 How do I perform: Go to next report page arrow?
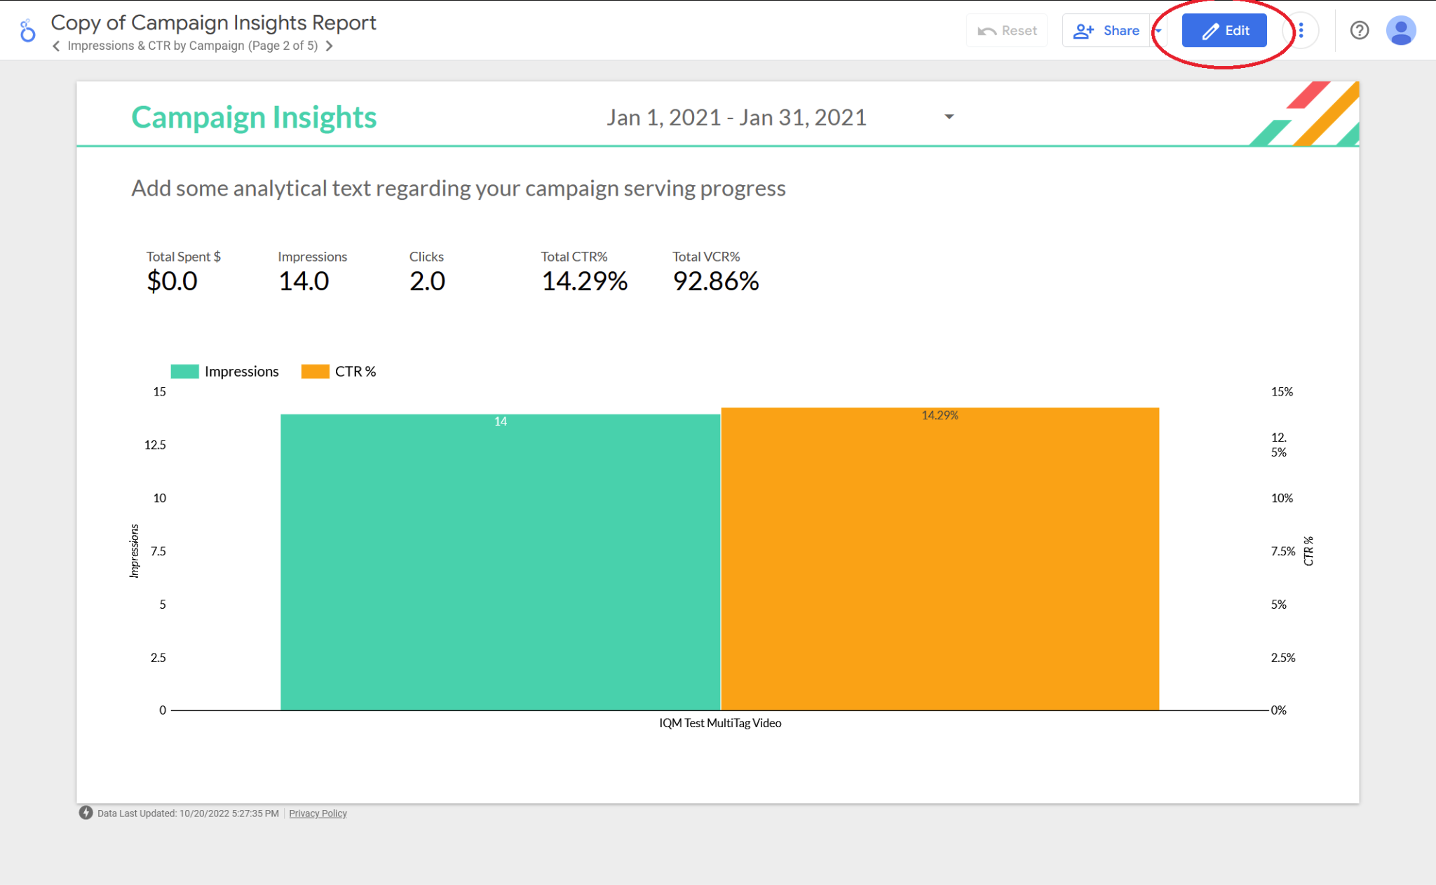(330, 46)
